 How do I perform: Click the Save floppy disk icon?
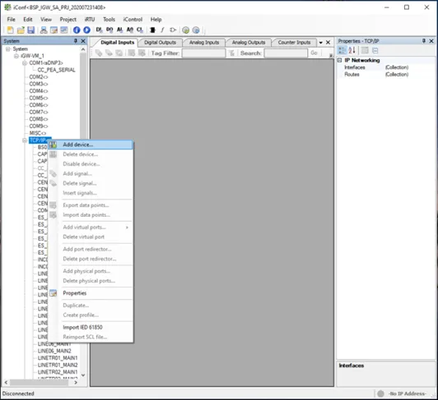point(30,30)
